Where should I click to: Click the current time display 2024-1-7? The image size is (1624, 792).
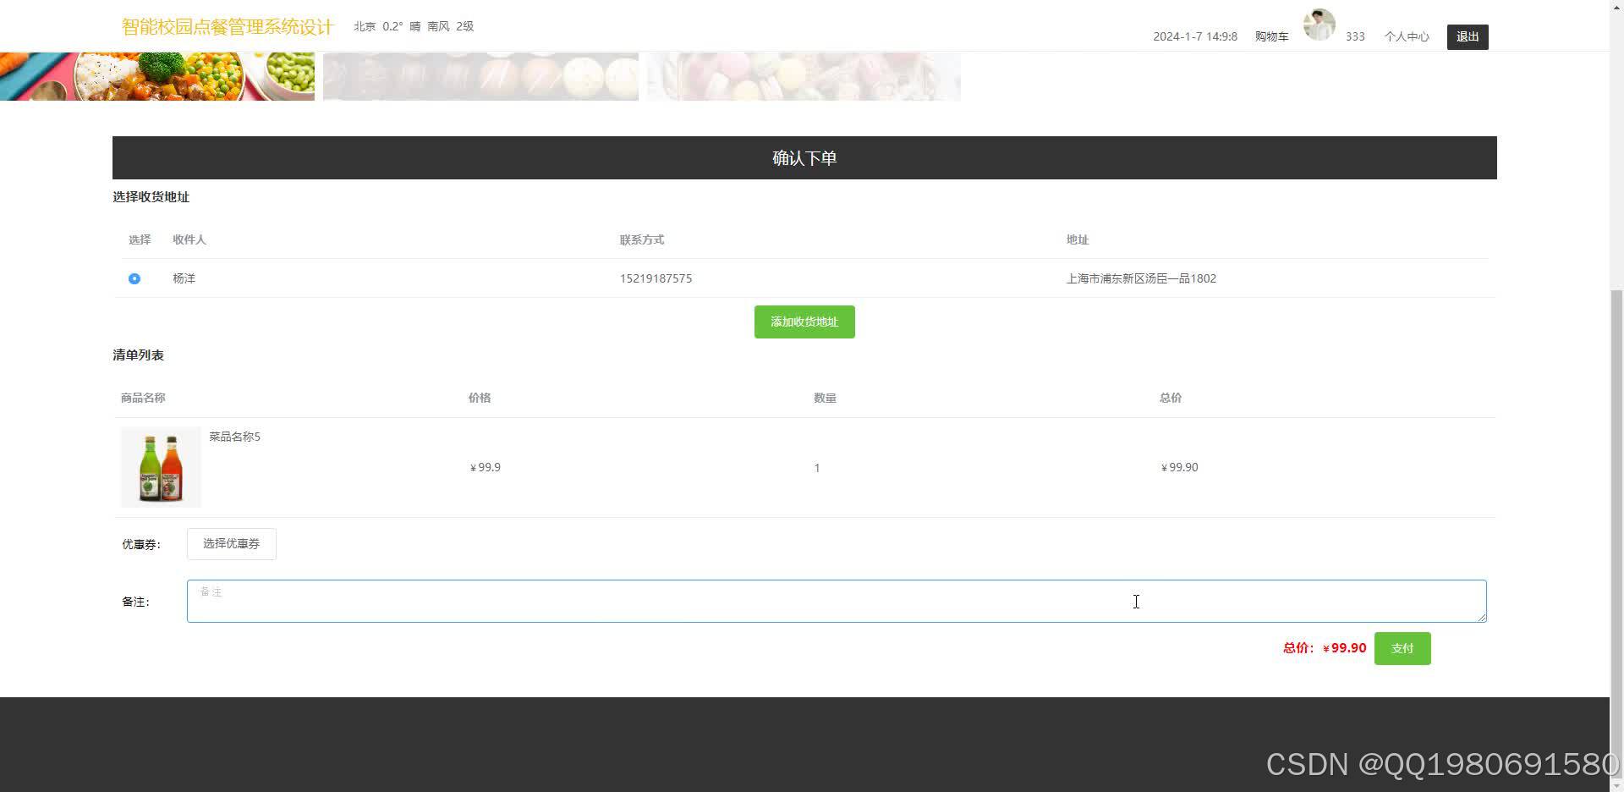point(1194,36)
